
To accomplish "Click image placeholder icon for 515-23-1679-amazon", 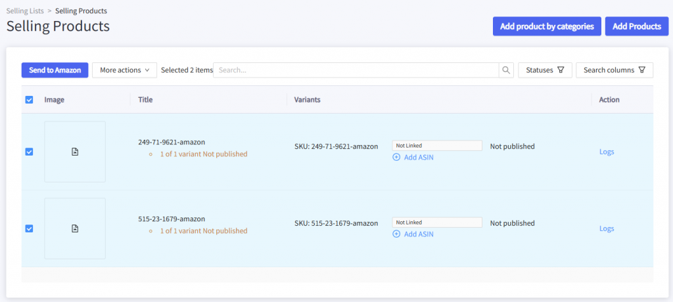I will tap(75, 228).
